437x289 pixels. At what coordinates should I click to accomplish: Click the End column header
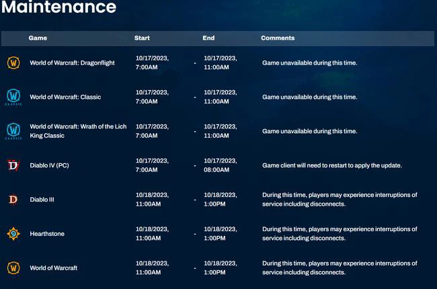click(x=208, y=38)
